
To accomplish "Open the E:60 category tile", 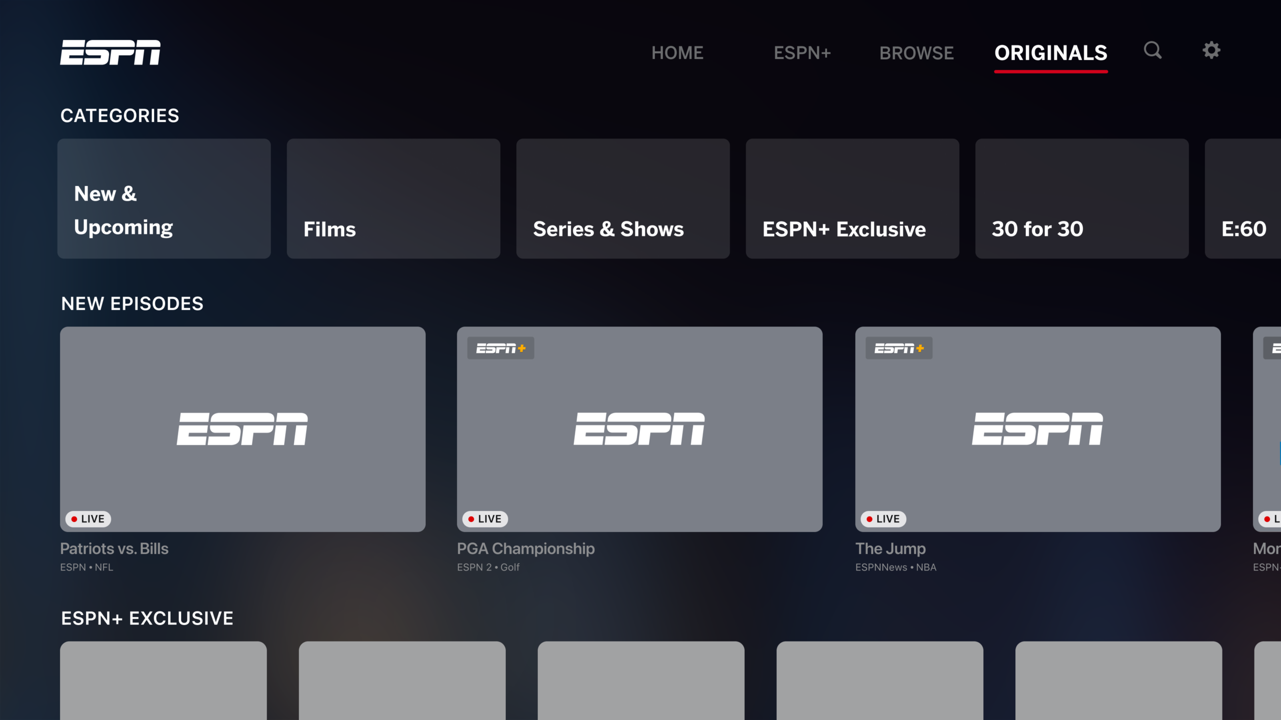I will (x=1243, y=198).
